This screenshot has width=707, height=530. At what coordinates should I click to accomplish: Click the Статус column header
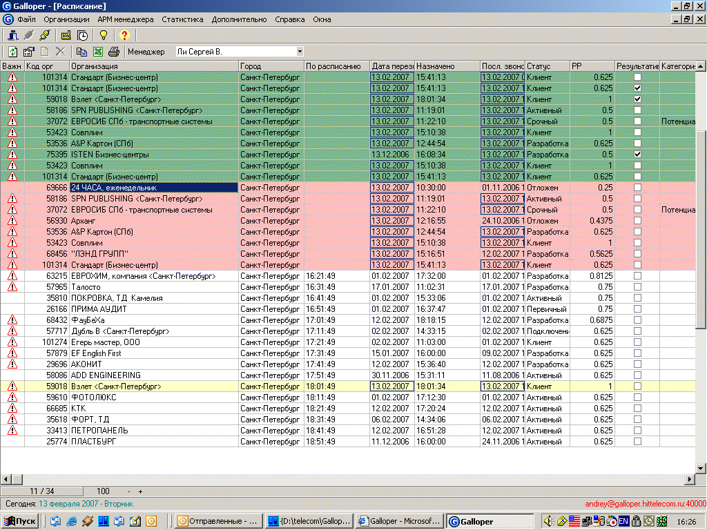tap(547, 66)
